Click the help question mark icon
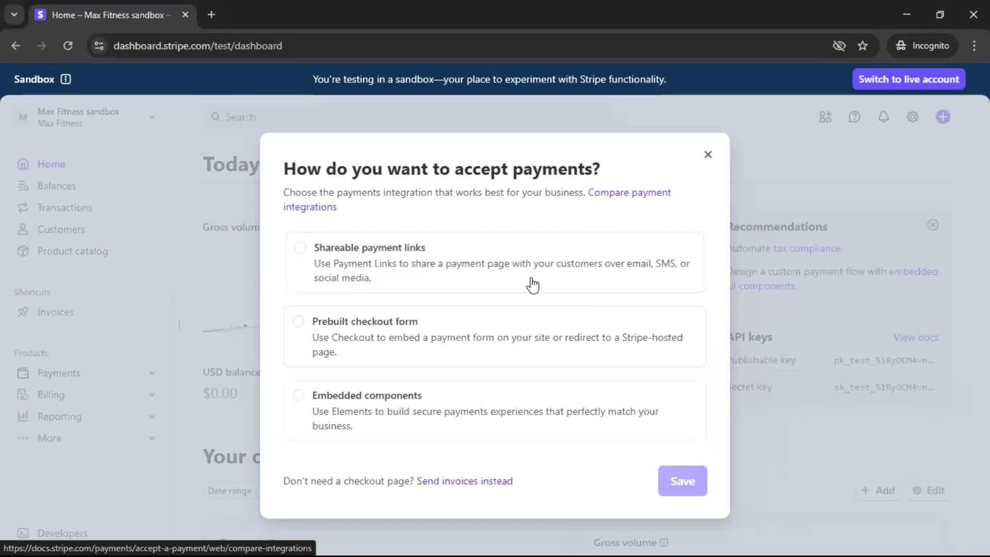990x557 pixels. click(x=854, y=117)
